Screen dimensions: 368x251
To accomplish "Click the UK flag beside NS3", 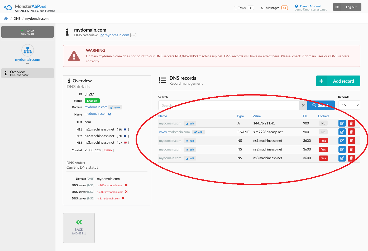I will (125, 143).
